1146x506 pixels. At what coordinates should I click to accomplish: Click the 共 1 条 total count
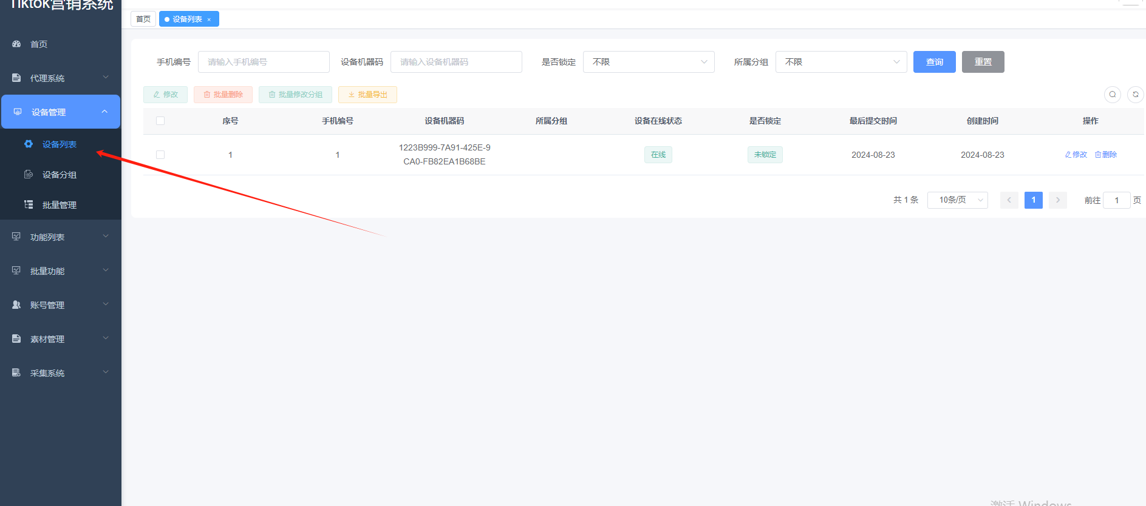point(906,200)
